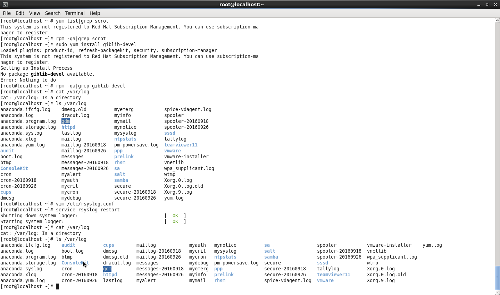Click Xorg.0.log.old in the second listing
500x295 pixels.
(x=386, y=275)
